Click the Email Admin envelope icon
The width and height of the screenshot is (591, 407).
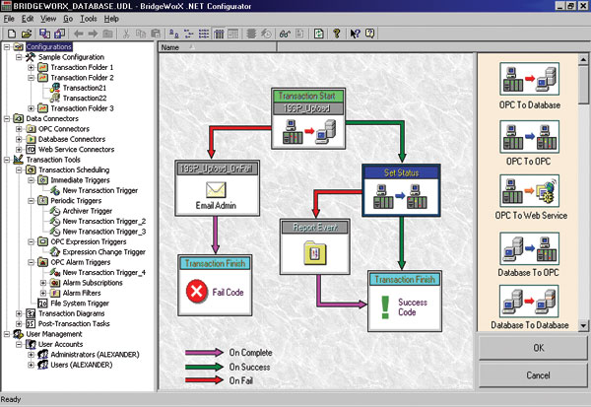(216, 190)
